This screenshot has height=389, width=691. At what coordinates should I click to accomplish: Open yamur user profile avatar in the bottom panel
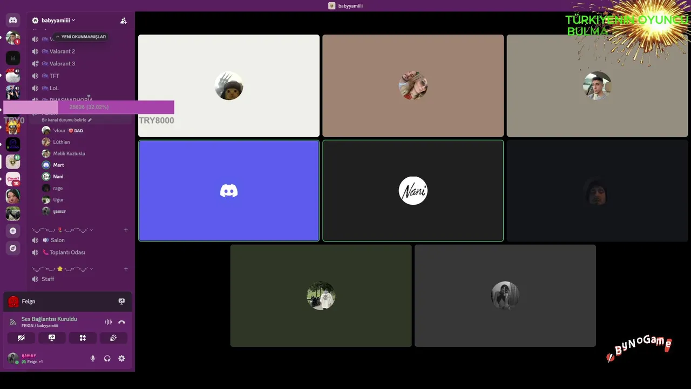click(x=12, y=358)
